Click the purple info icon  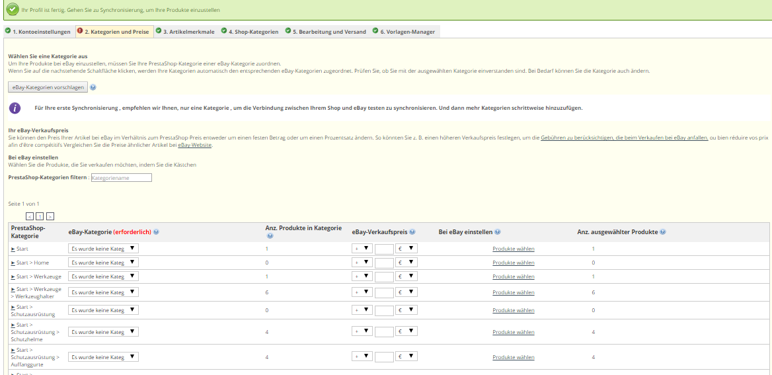pyautogui.click(x=15, y=108)
